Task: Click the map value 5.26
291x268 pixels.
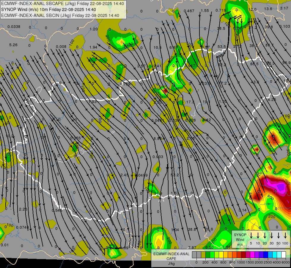Action: click(x=13, y=45)
